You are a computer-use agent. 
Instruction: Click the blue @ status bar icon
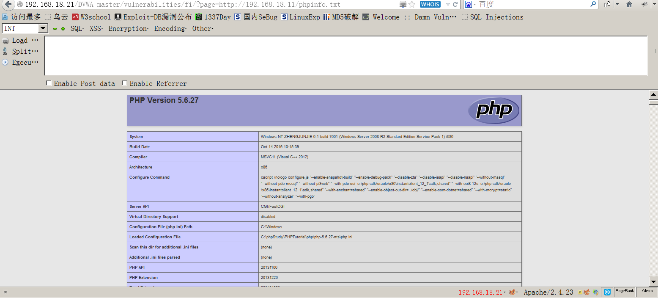click(607, 292)
